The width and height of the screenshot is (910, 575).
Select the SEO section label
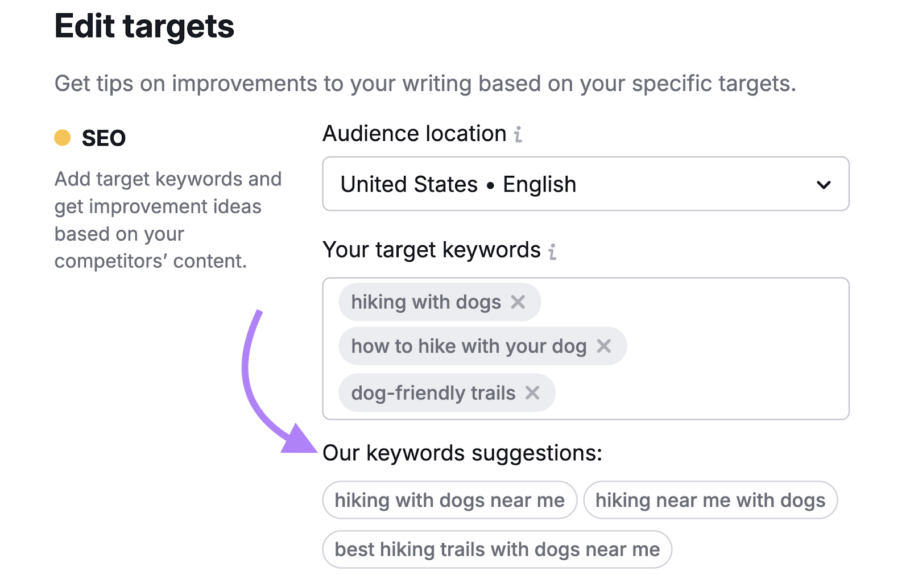click(103, 138)
